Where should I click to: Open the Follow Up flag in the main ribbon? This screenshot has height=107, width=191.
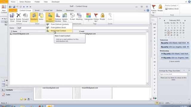coord(154,9)
